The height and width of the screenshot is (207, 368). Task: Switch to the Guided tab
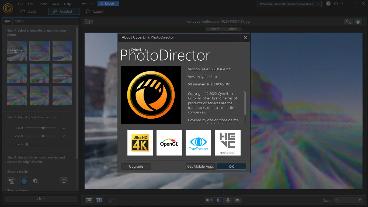tap(64, 11)
